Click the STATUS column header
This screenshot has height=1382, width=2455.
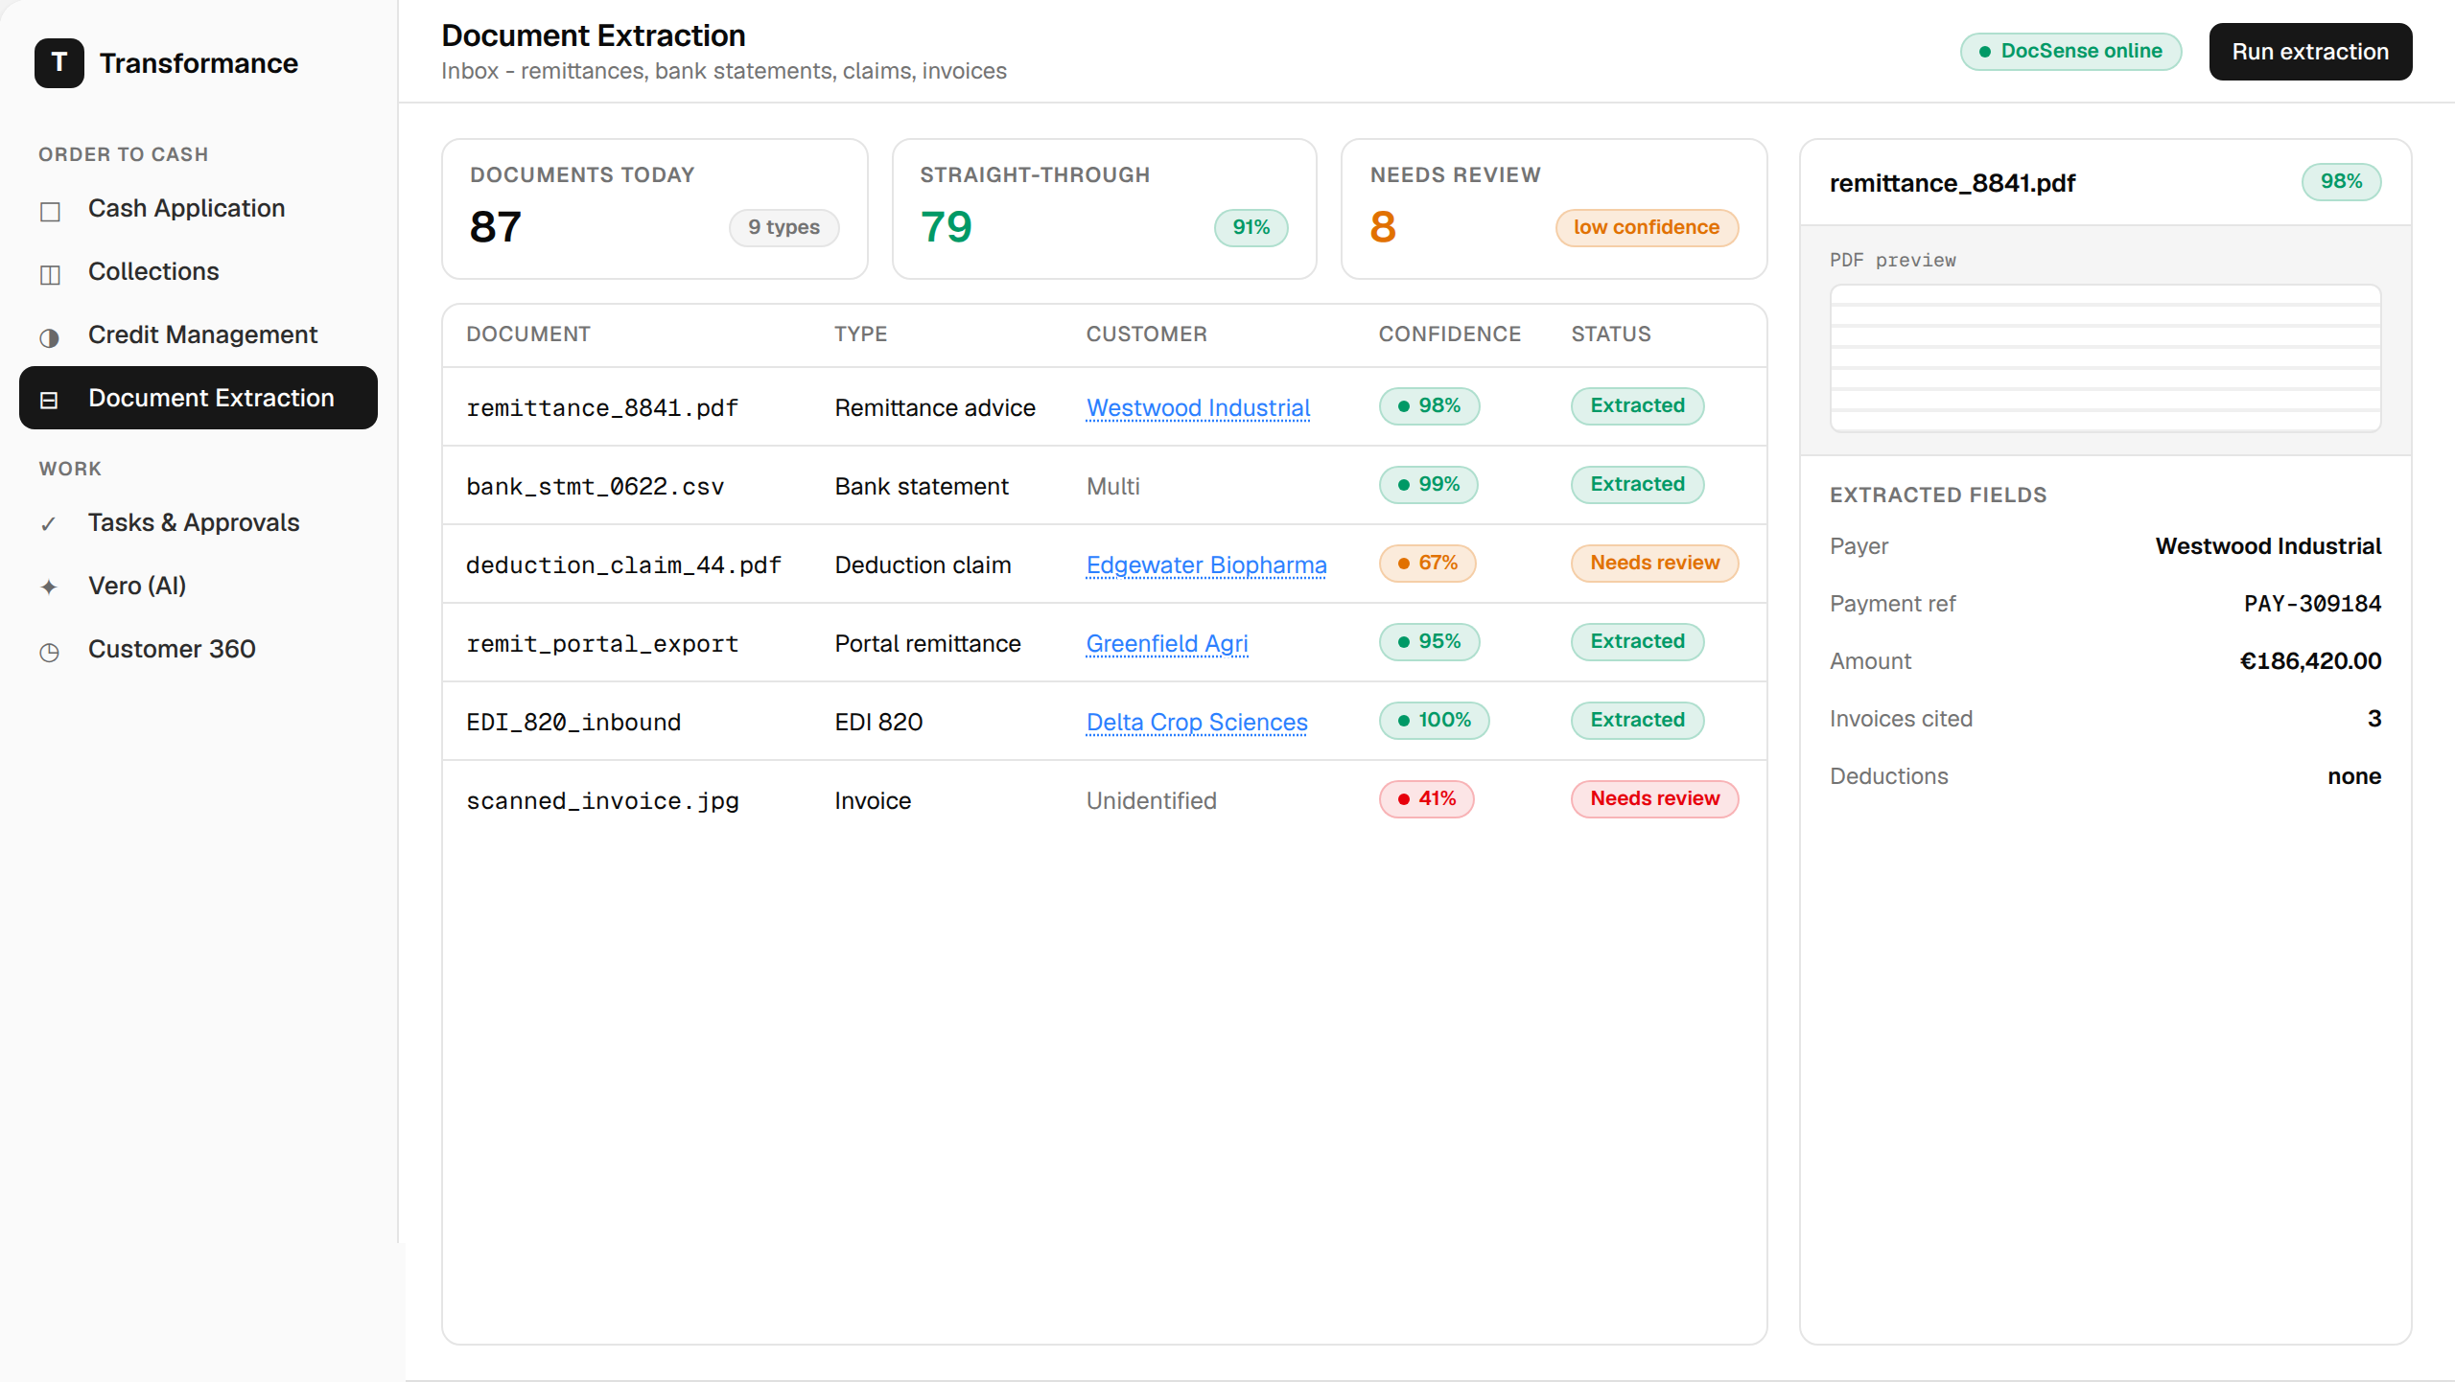pos(1610,334)
